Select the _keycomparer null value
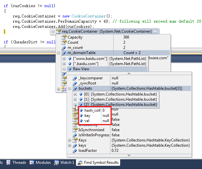202x169 pixels. coord(115,78)
